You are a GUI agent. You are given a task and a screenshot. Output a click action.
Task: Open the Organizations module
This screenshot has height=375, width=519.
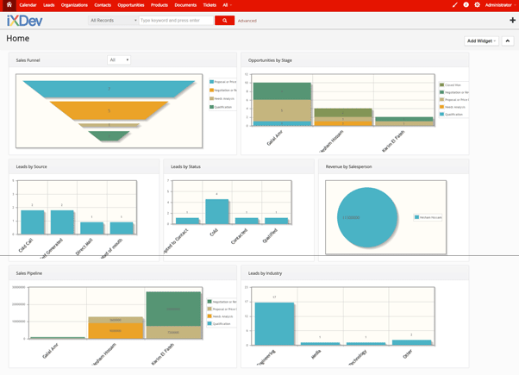coord(74,5)
